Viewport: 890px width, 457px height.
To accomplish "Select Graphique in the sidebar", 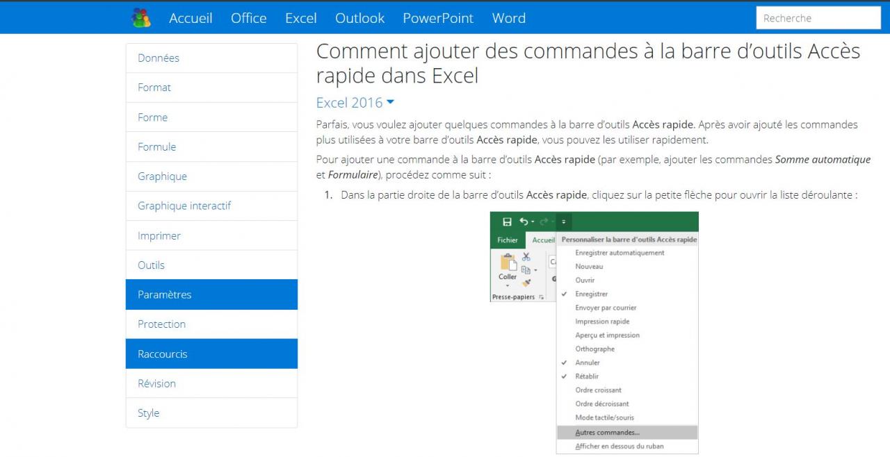I will (x=211, y=176).
